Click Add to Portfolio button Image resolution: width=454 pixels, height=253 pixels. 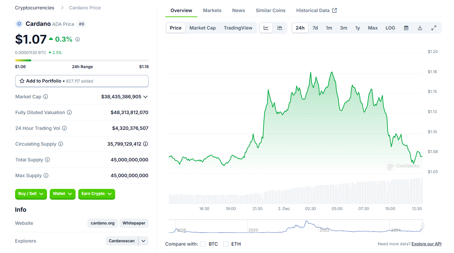coord(82,81)
